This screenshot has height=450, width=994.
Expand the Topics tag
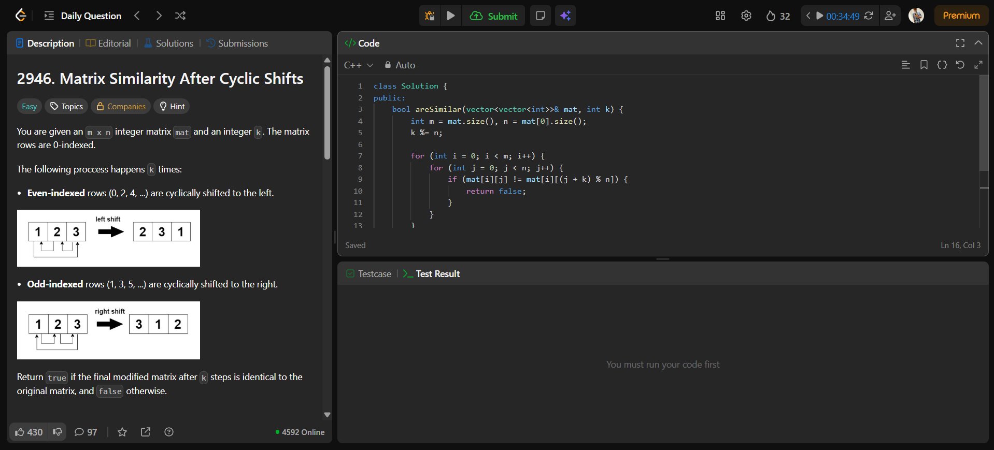click(x=66, y=107)
